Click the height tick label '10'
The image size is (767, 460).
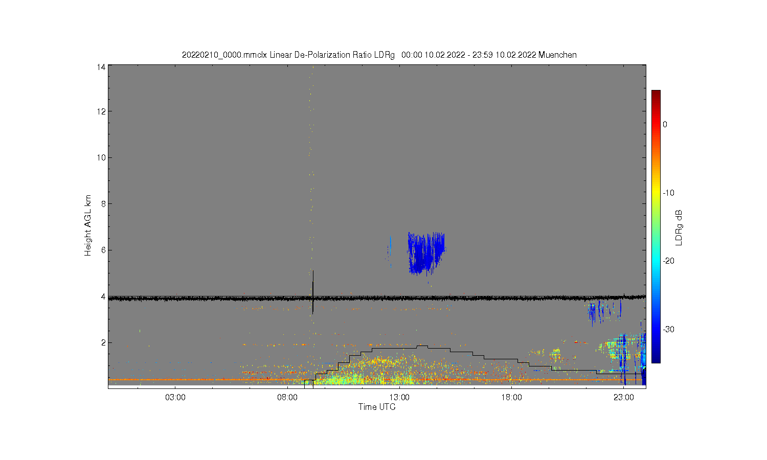101,157
